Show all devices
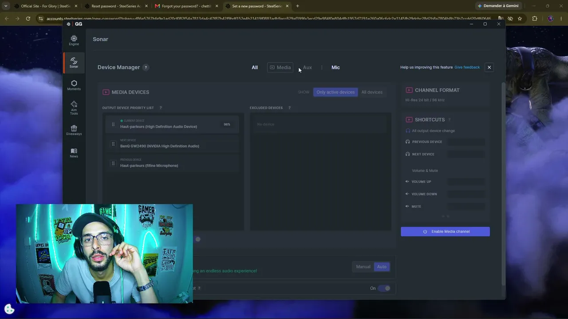The height and width of the screenshot is (319, 568). [372, 92]
